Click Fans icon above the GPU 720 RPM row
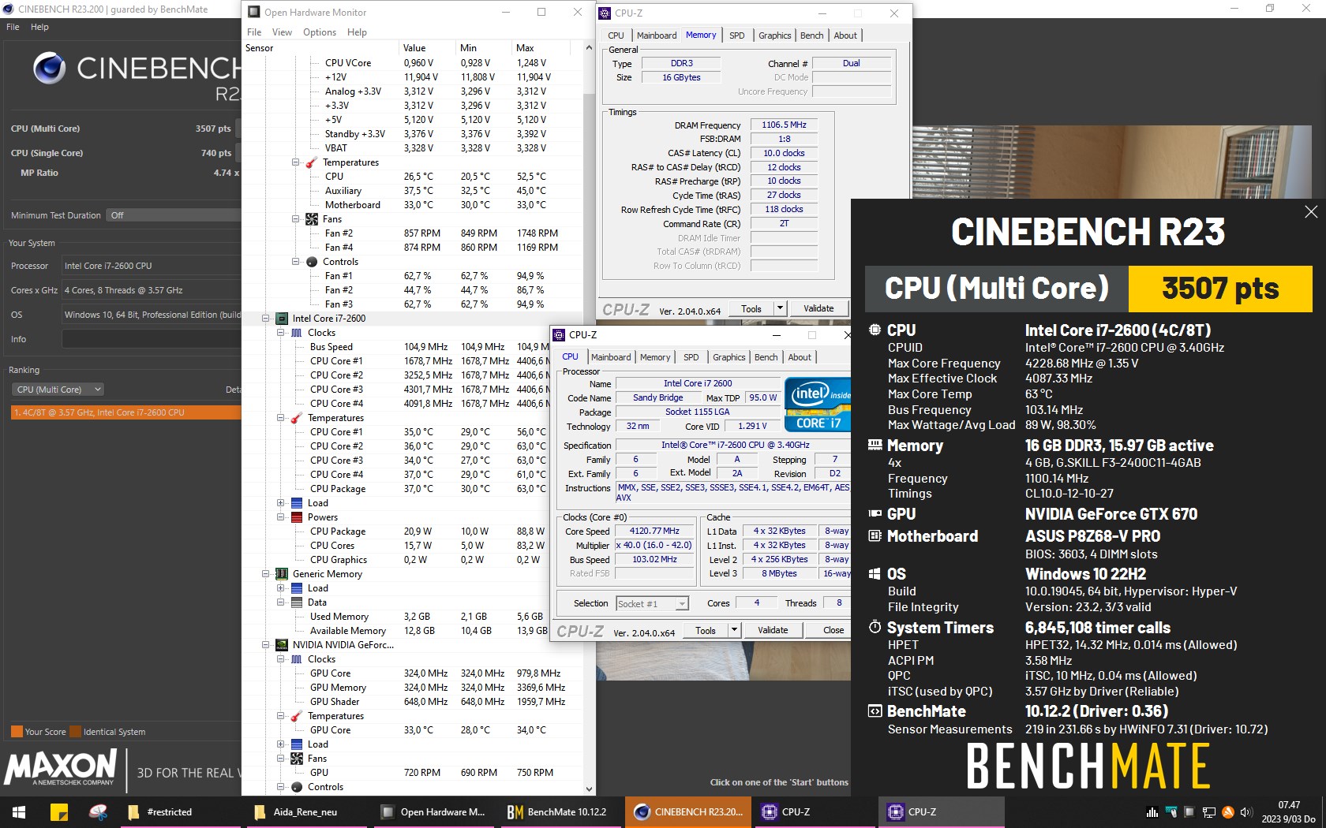 (x=297, y=759)
